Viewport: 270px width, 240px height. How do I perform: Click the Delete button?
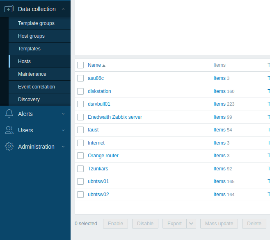pos(254,224)
